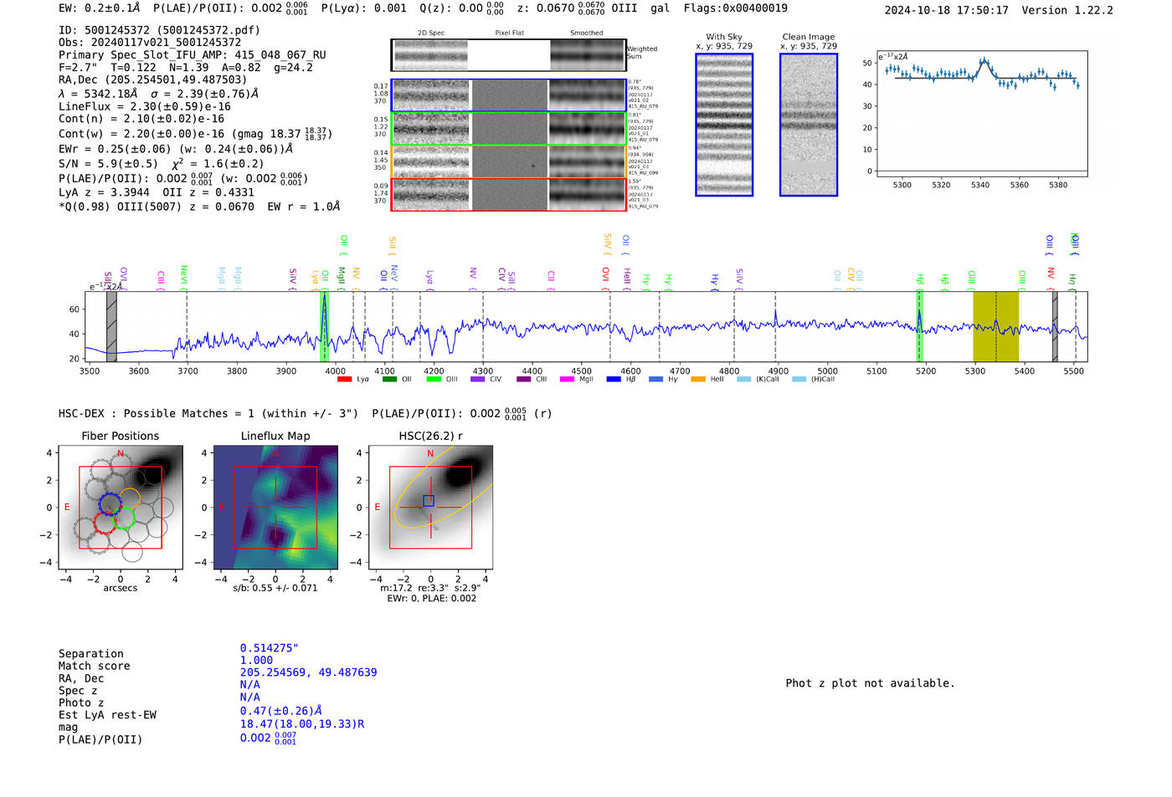Click the blue fiber circle in Fiber Positions
Viewport: 1172px width, 797px height.
(x=111, y=503)
